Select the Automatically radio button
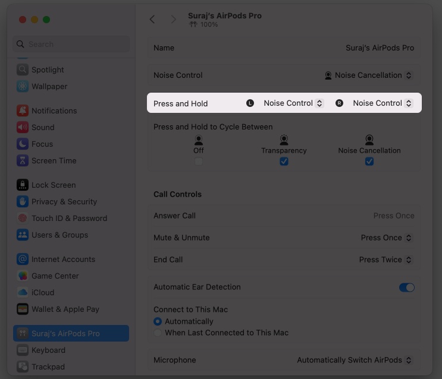Viewport: 442px width, 379px height. click(158, 321)
